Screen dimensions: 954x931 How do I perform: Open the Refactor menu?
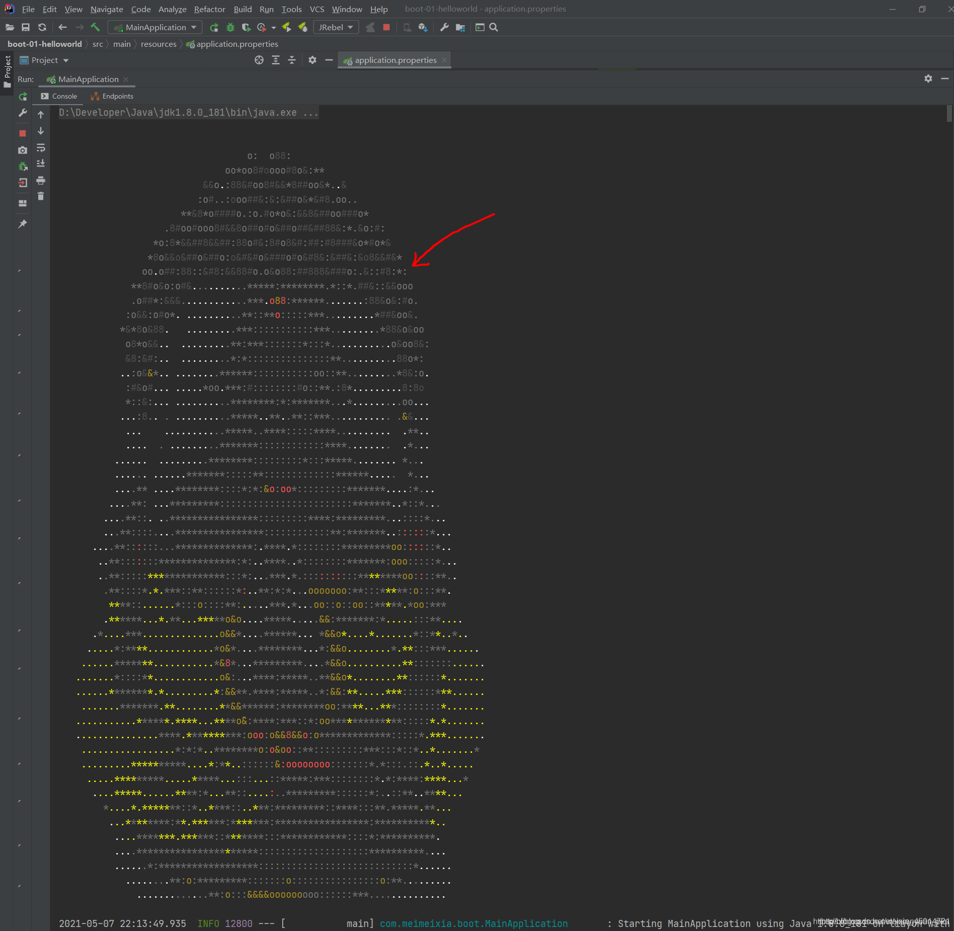tap(209, 9)
